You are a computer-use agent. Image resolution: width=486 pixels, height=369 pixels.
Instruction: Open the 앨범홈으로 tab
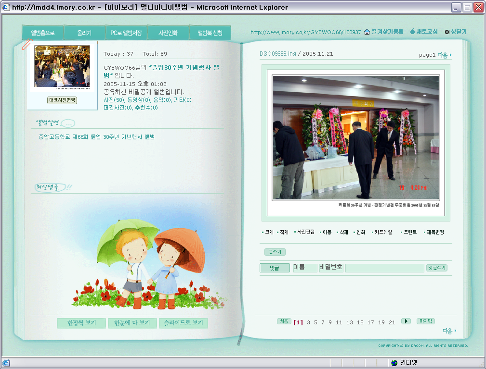pyautogui.click(x=43, y=33)
